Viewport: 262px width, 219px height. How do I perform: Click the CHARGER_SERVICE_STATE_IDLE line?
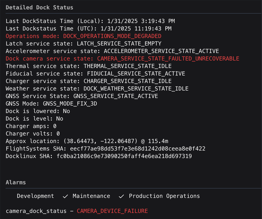88,81
